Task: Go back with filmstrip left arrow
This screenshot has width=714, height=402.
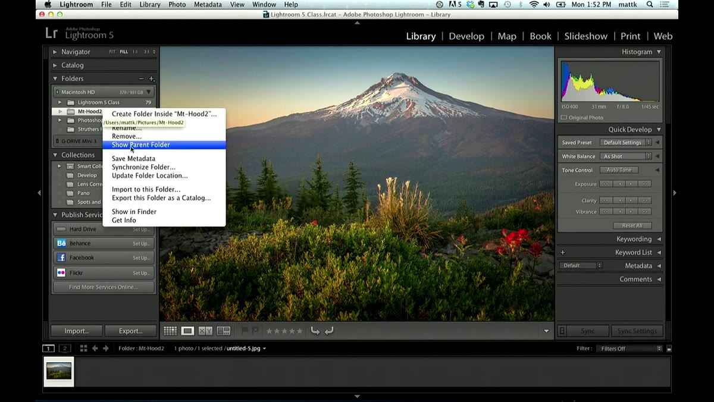Action: click(95, 348)
